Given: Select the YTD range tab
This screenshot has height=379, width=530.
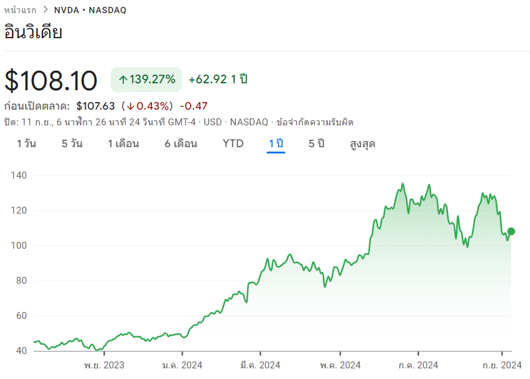Looking at the screenshot, I should (233, 143).
